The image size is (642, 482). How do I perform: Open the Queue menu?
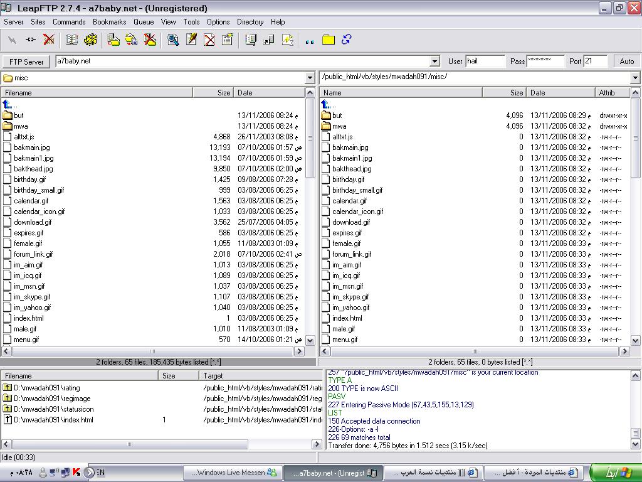144,22
